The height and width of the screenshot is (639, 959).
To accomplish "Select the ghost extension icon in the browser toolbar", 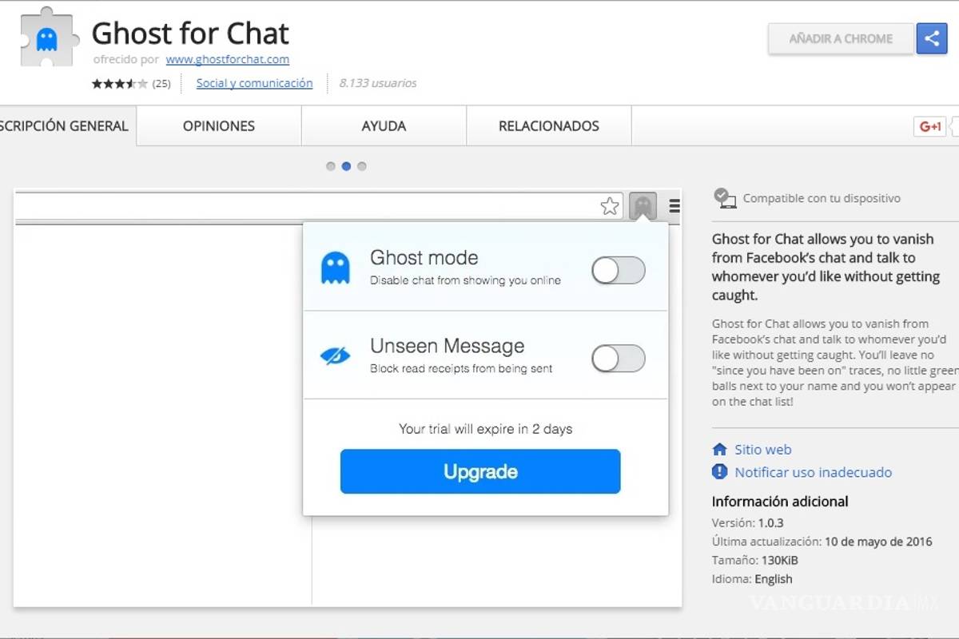I will [x=644, y=206].
